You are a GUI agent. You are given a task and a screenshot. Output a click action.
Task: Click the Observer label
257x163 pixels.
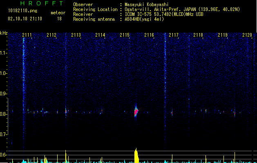coord(83,4)
